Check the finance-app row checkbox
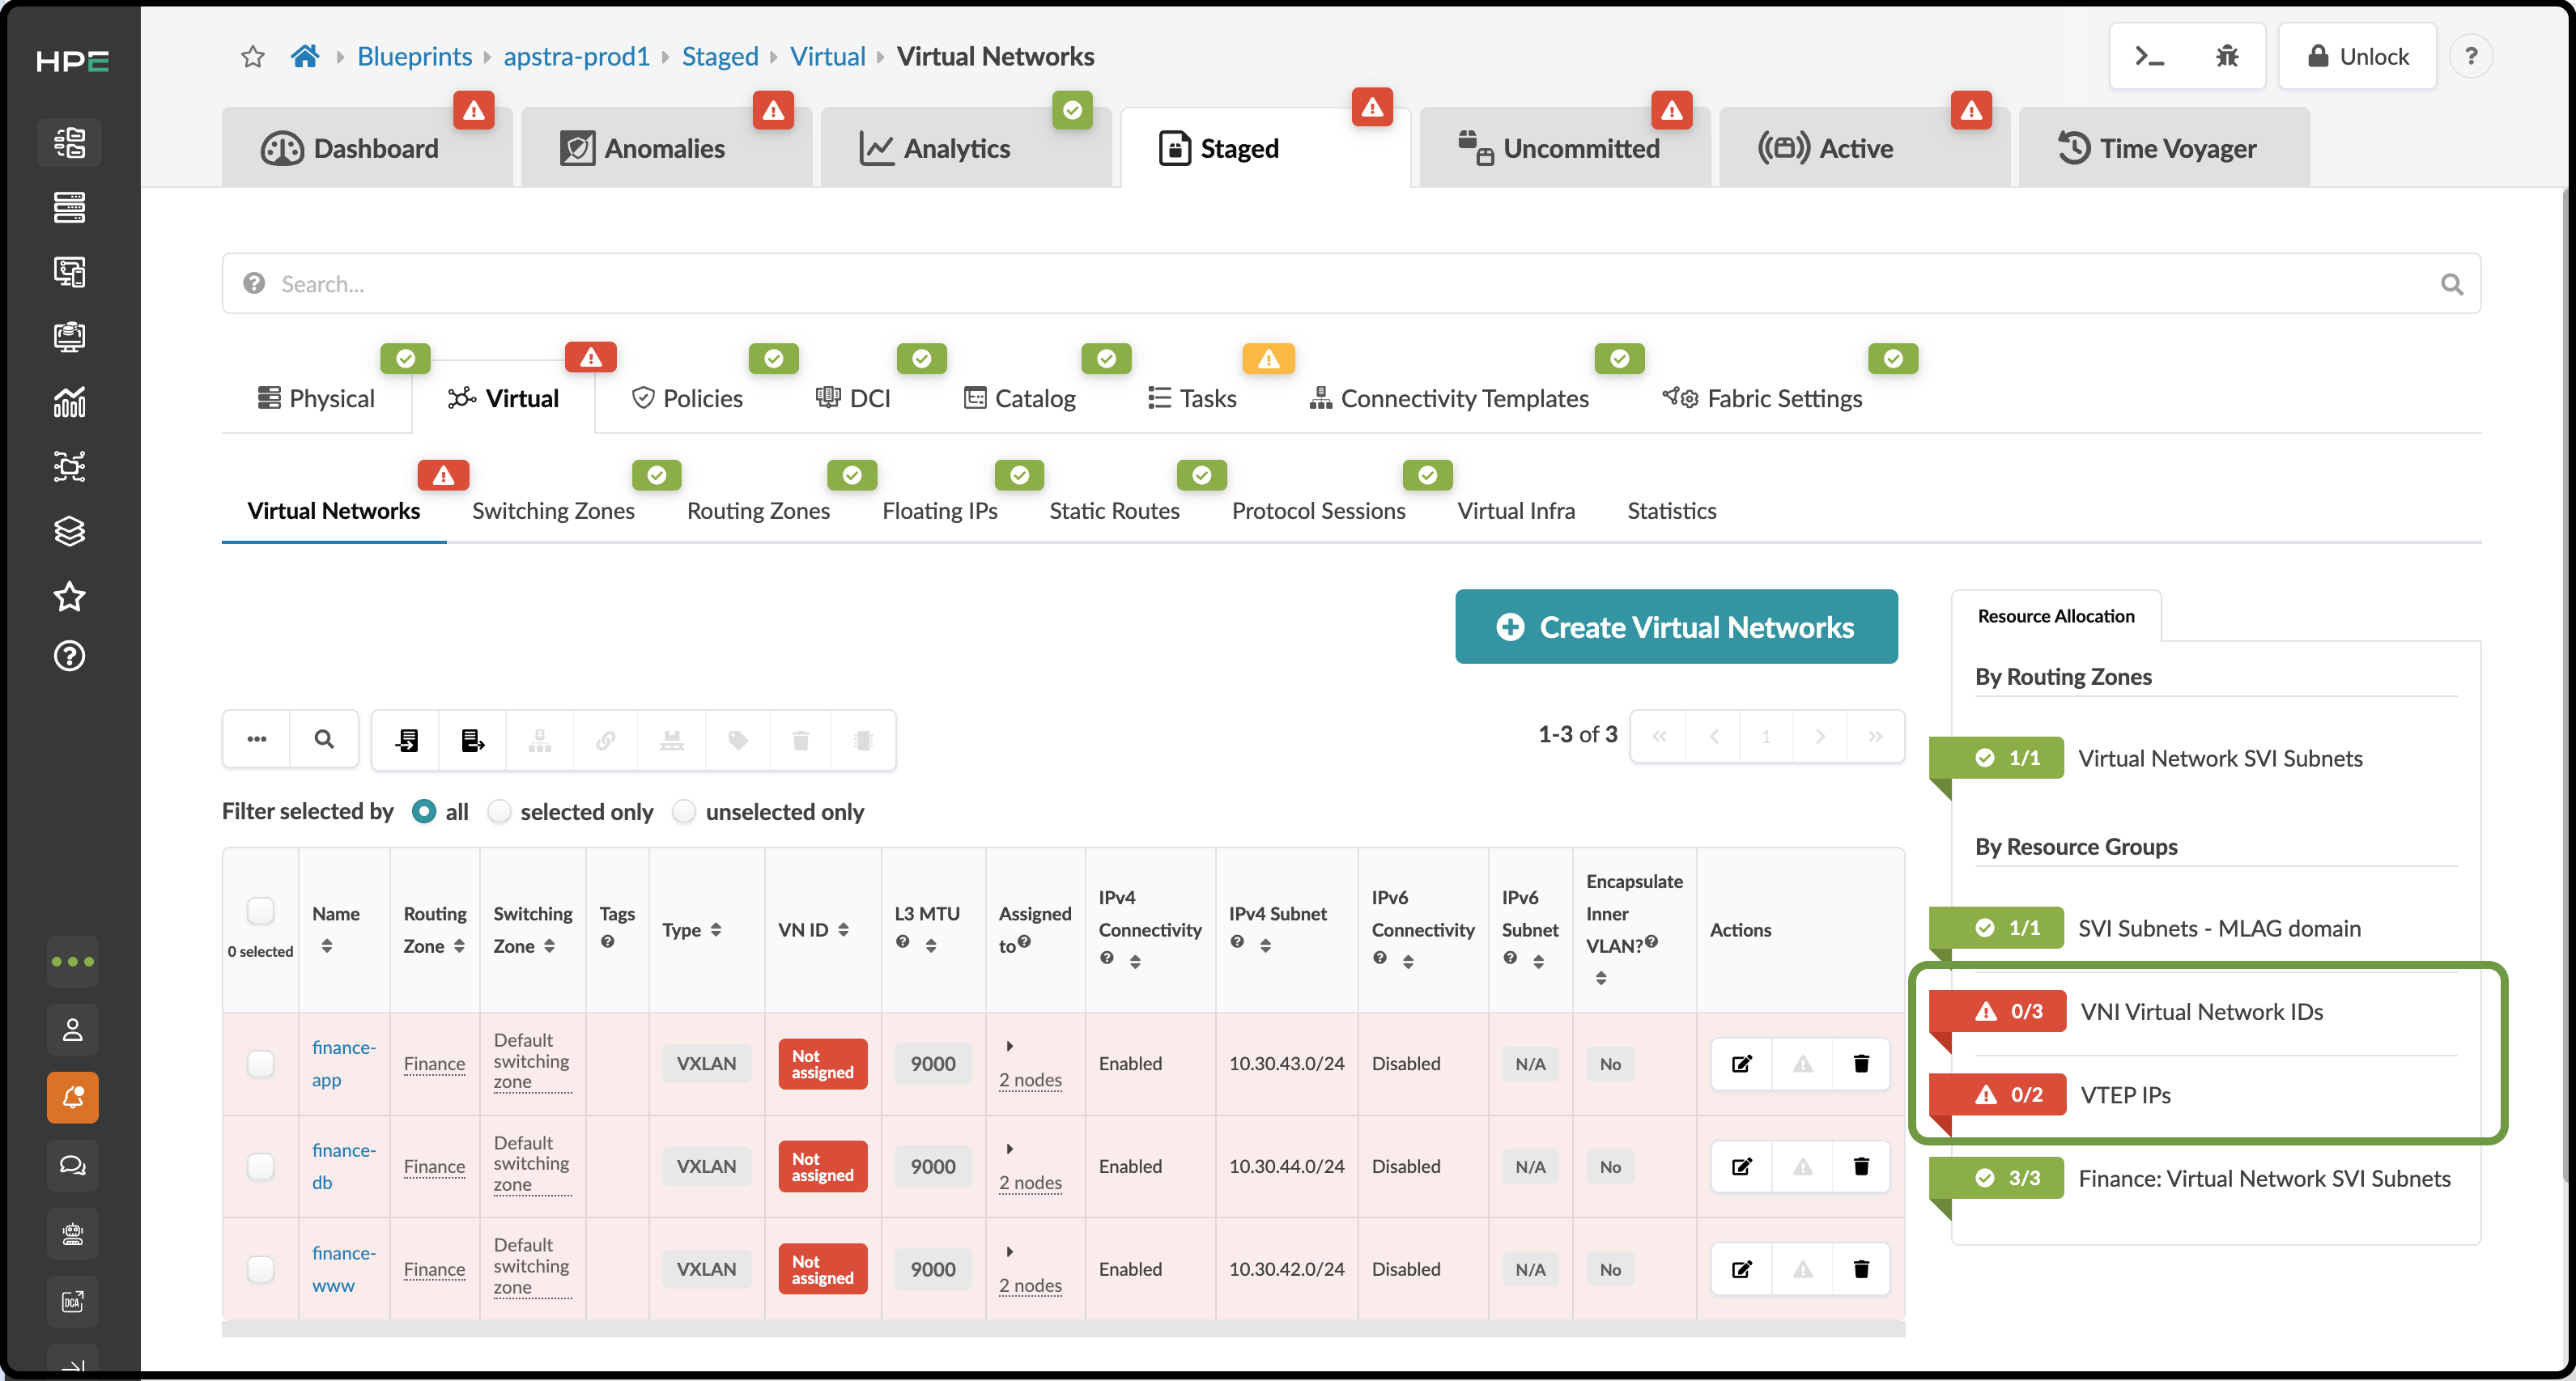 (260, 1064)
